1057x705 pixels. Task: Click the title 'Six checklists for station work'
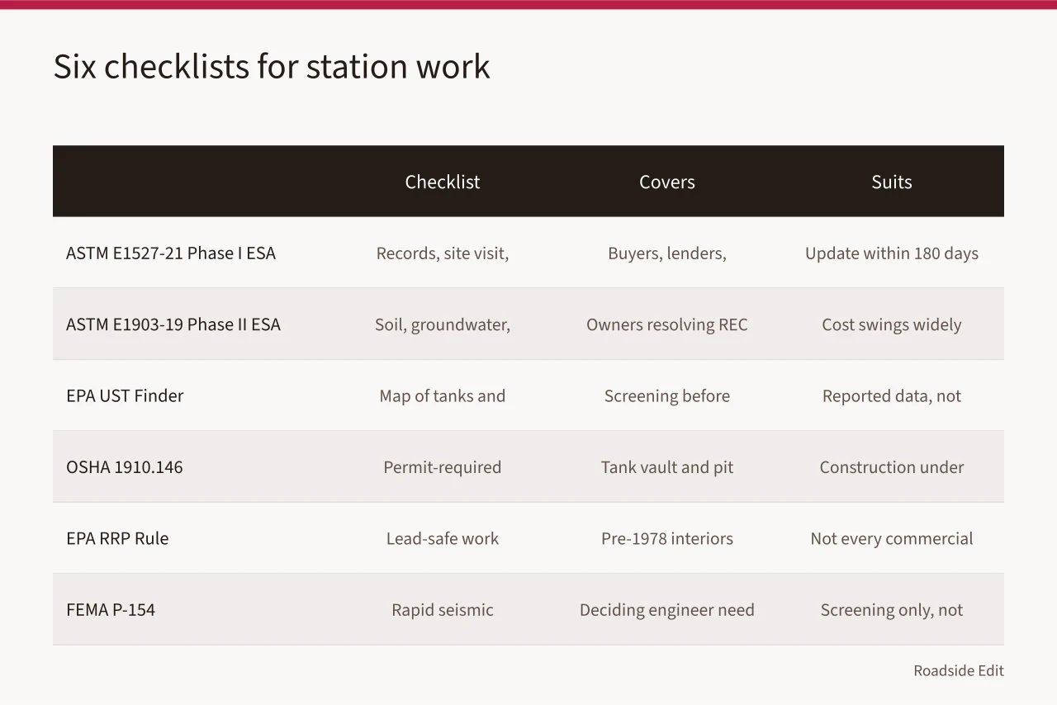[272, 66]
